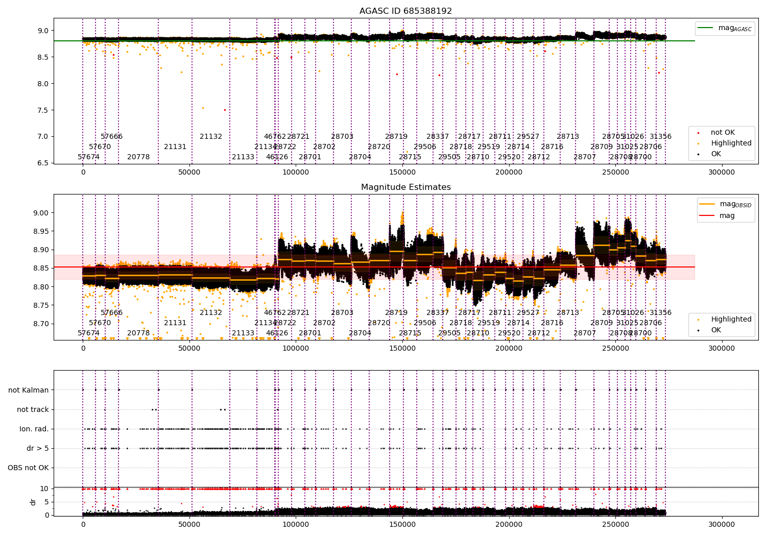Click the 'not track' y-axis label
Screen dimensions: 766x536
coord(33,410)
